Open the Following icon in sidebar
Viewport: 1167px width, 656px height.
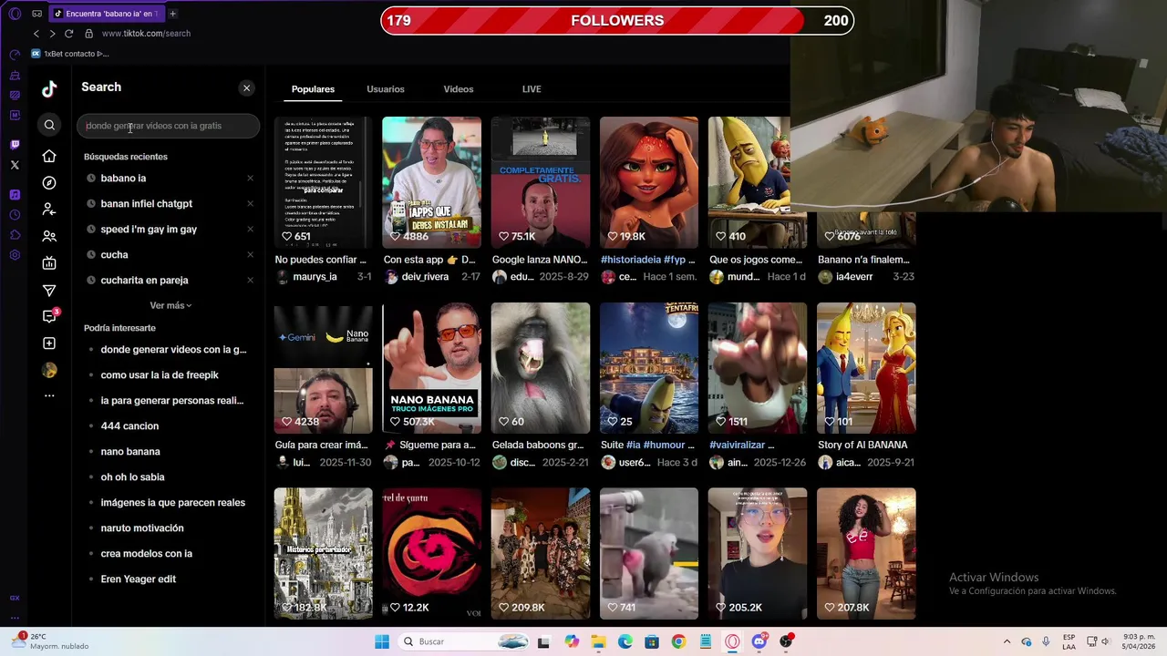[49, 210]
